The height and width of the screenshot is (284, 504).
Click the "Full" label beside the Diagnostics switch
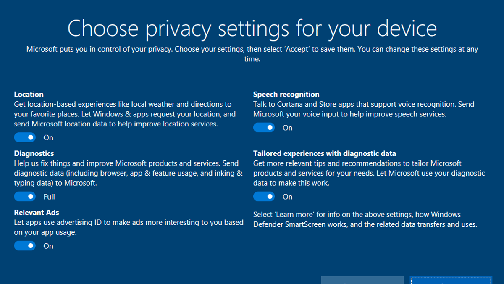pos(49,197)
